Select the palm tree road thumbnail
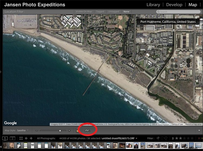Viewport: 203px width, 151px height. coord(143,146)
